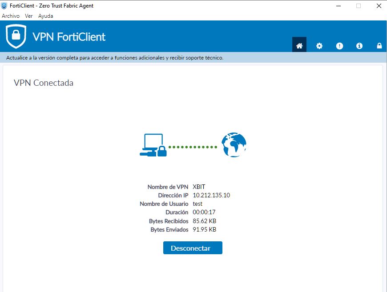The width and height of the screenshot is (387, 292).
Task: Click the Bytes Recibidos label
Action: pyautogui.click(x=169, y=221)
